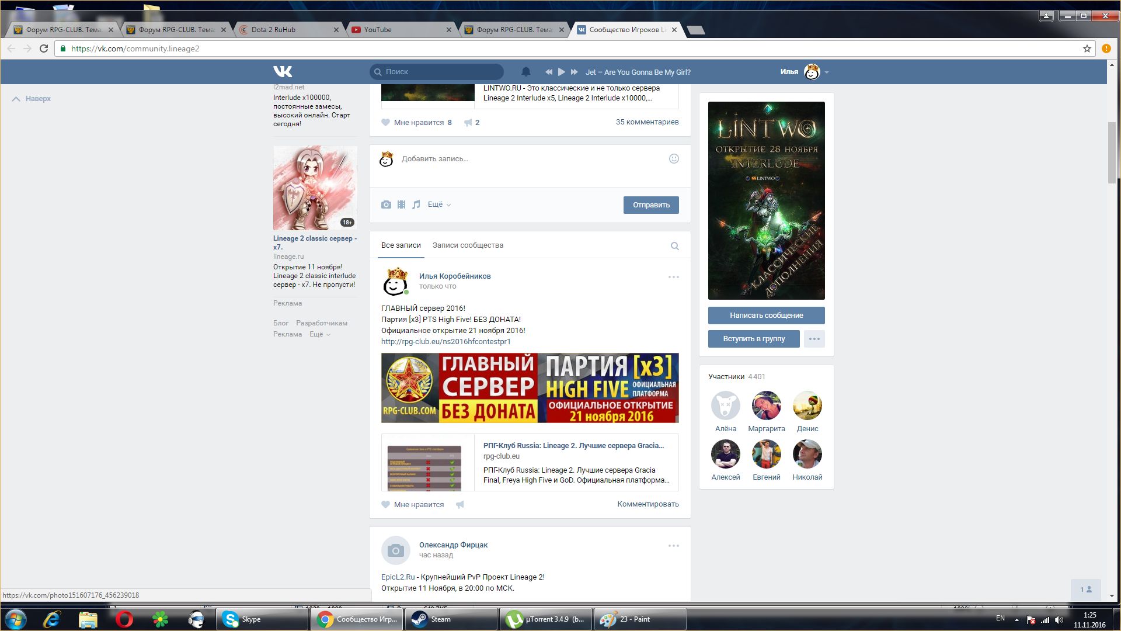
Task: Open member Маргарита's avatar
Action: pyautogui.click(x=767, y=405)
